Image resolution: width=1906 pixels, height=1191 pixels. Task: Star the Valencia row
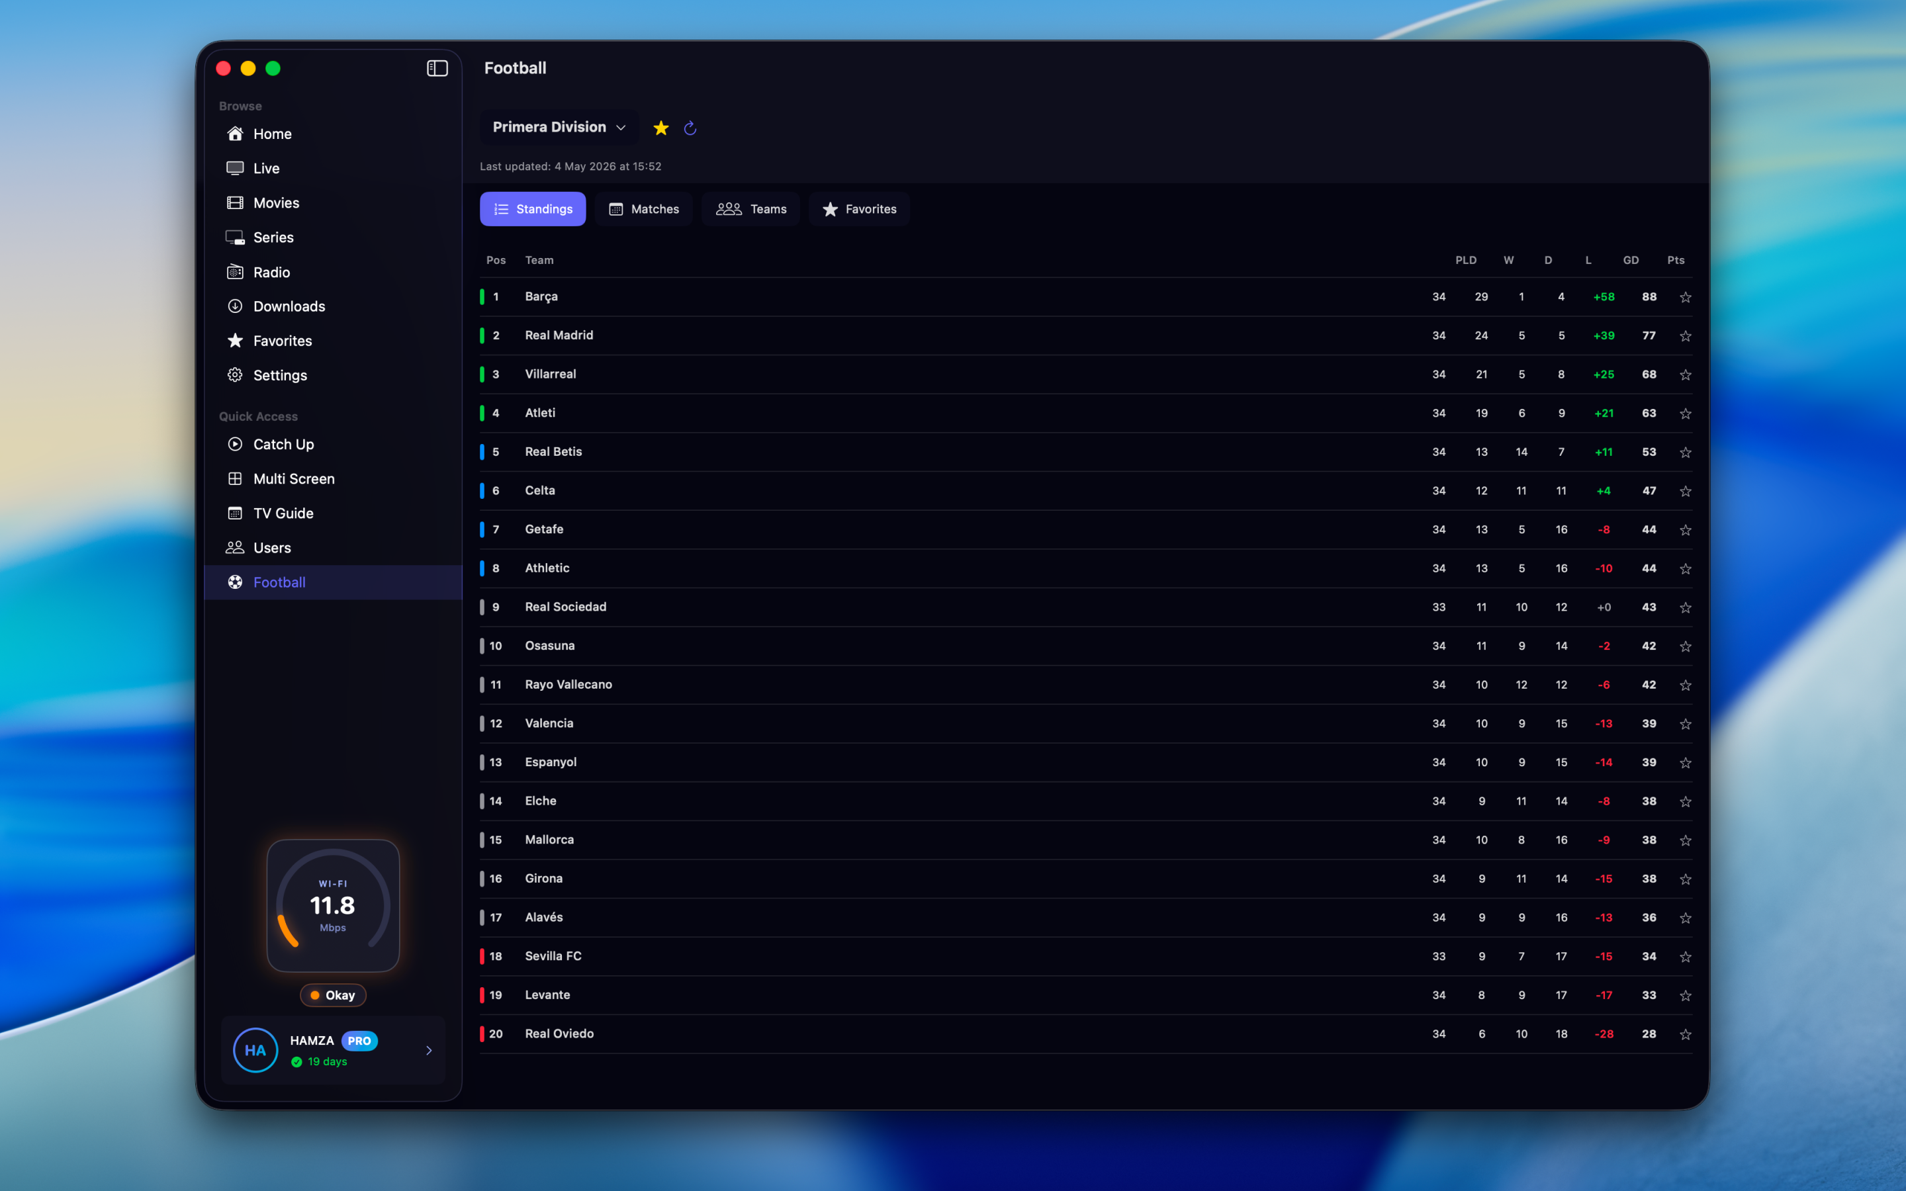[x=1686, y=724]
